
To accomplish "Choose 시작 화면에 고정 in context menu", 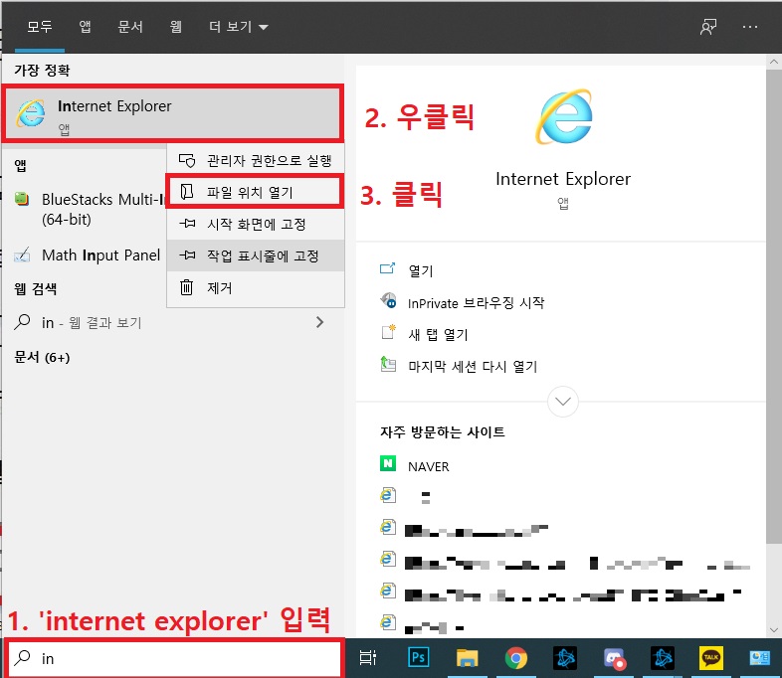I will click(256, 224).
